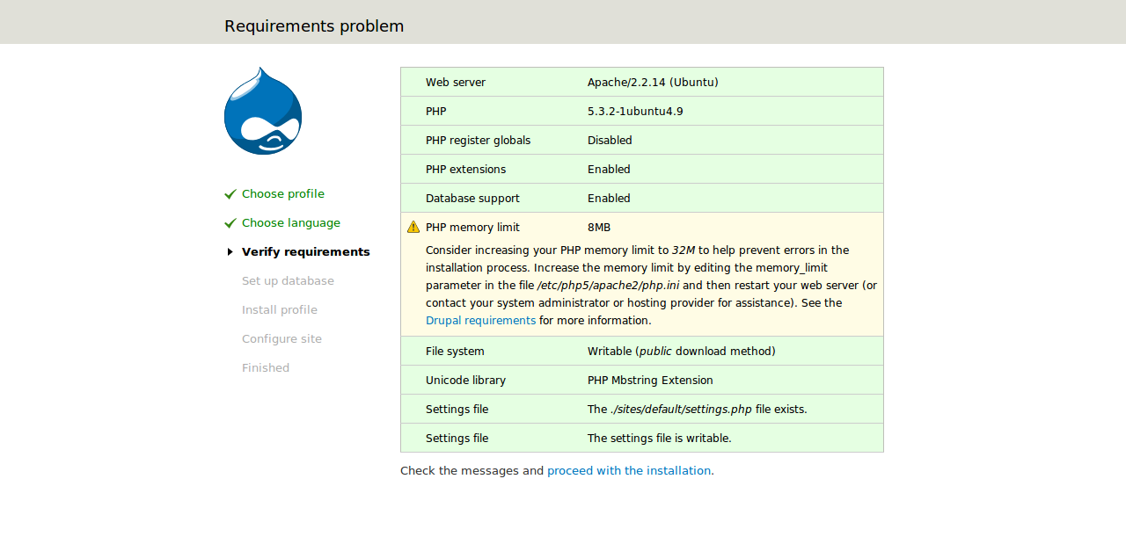Click the 8MB memory limit value
The height and width of the screenshot is (537, 1126).
coord(599,228)
